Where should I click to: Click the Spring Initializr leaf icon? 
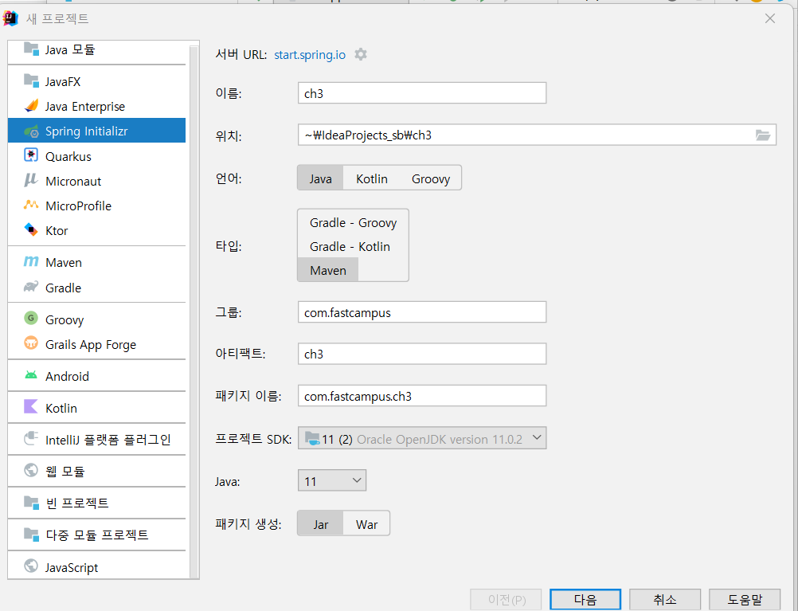(31, 131)
